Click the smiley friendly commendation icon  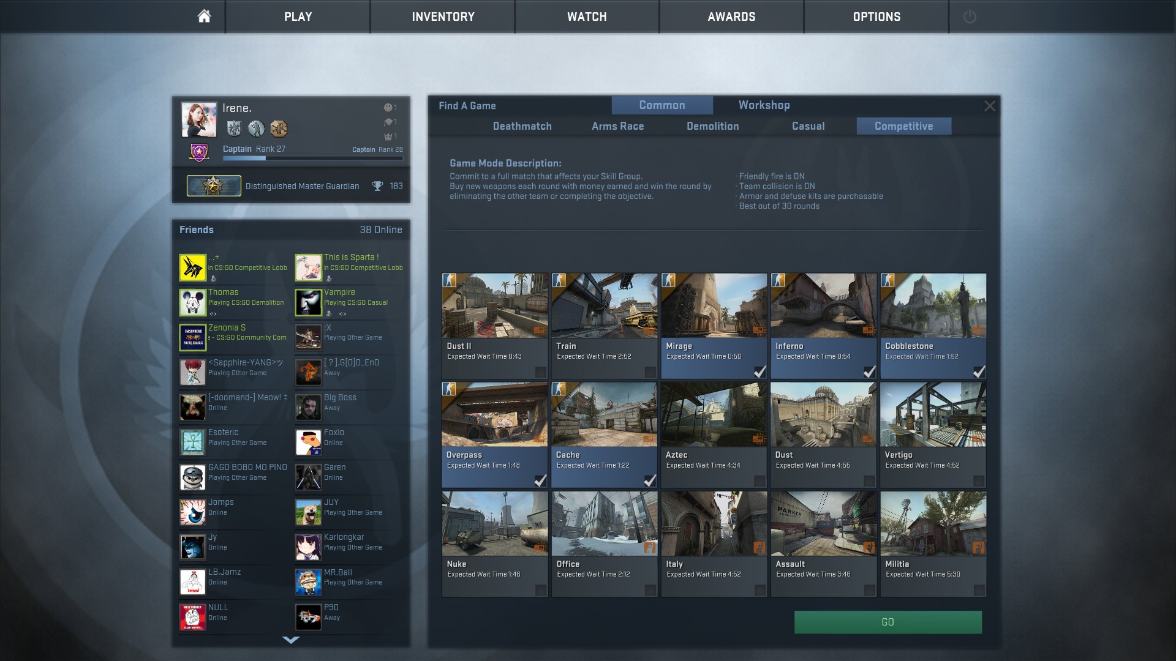coord(388,108)
